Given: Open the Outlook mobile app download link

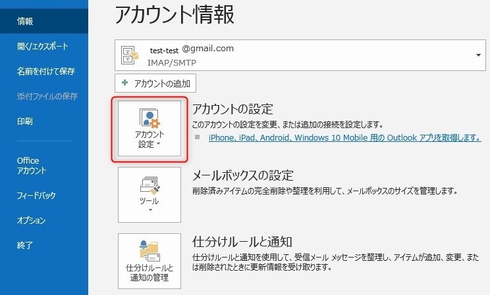Looking at the screenshot, I should pos(344,138).
